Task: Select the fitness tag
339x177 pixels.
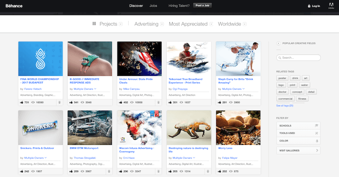Action: click(x=302, y=99)
